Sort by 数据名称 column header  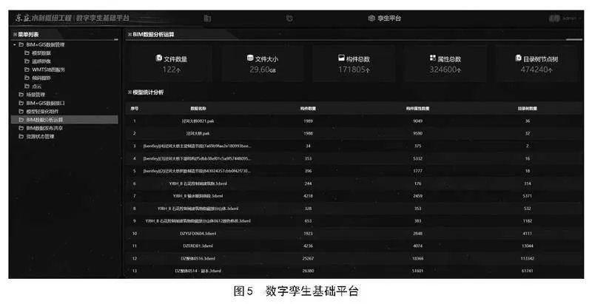click(198, 108)
